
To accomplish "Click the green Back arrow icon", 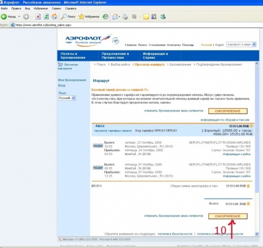I will coord(4,17).
